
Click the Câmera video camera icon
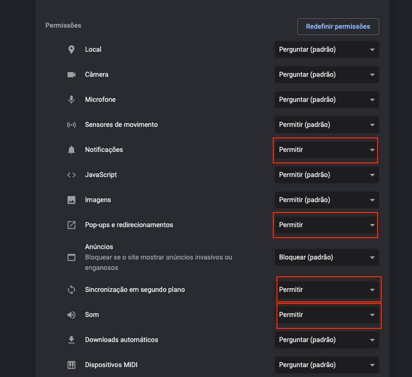click(x=71, y=75)
